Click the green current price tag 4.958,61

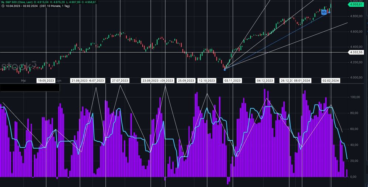356,4
